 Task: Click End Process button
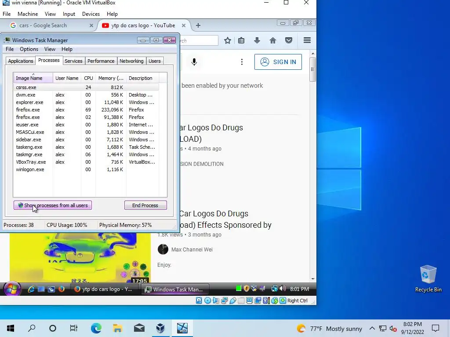coord(145,205)
